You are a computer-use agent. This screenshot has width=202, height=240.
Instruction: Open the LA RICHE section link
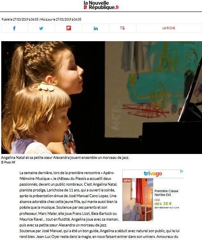(x=169, y=28)
